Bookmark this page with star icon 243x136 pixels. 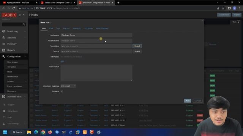tap(223, 8)
